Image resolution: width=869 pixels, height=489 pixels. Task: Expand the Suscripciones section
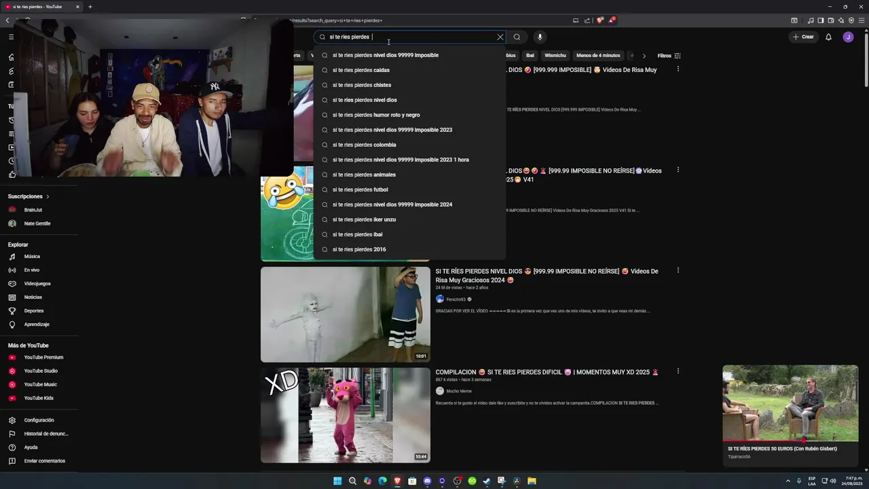point(29,196)
